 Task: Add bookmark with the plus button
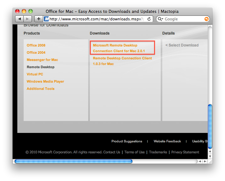(x=38, y=19)
